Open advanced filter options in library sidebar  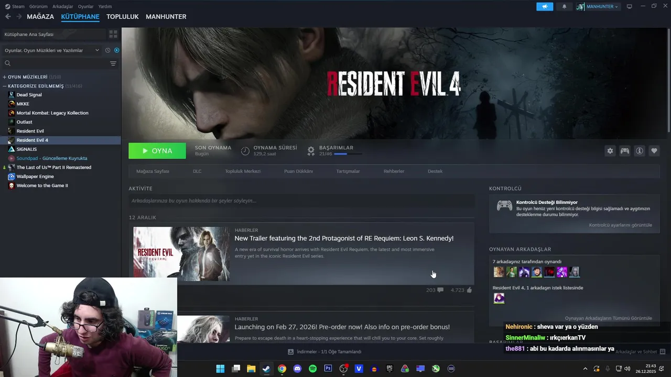113,63
